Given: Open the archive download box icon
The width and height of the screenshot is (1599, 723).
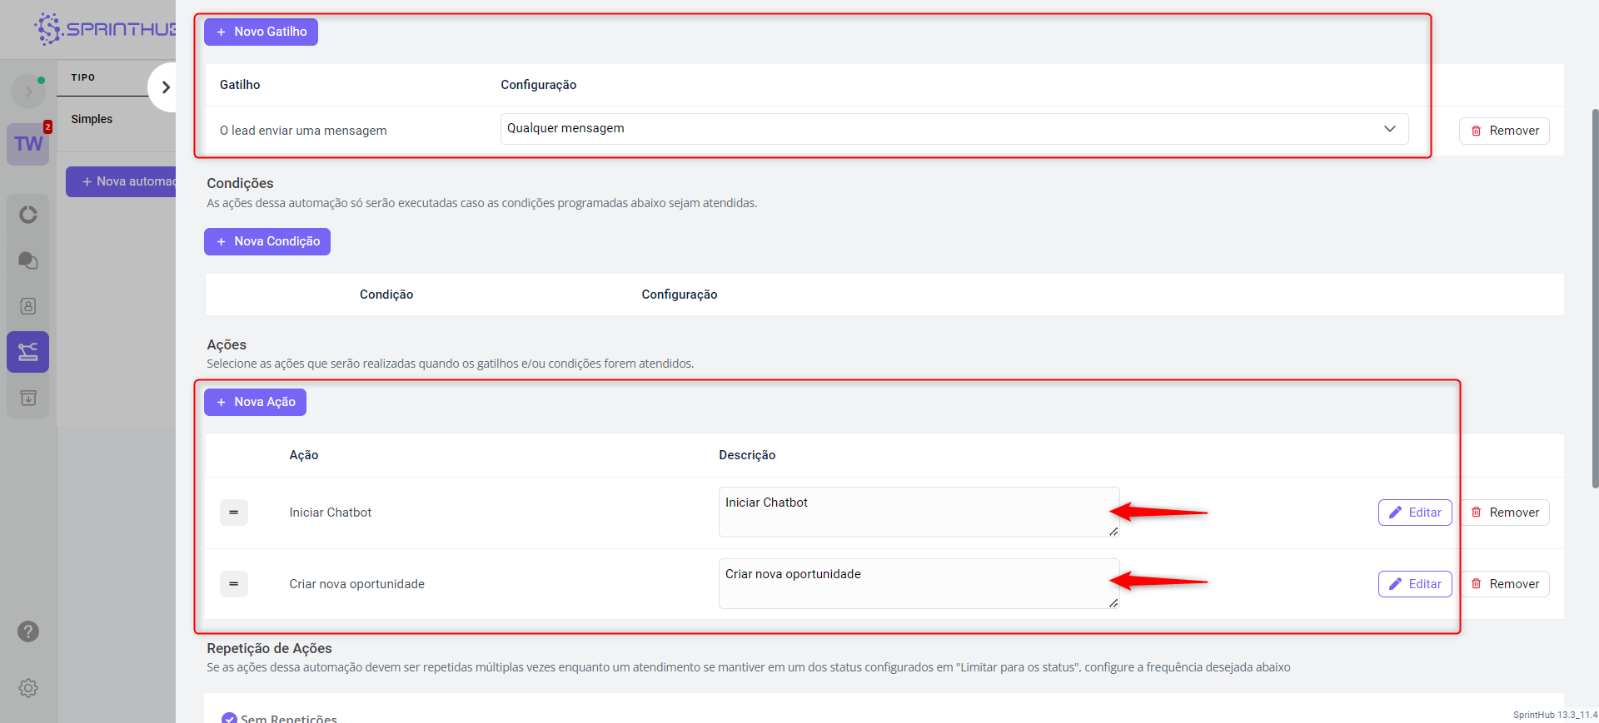Looking at the screenshot, I should pyautogui.click(x=28, y=398).
